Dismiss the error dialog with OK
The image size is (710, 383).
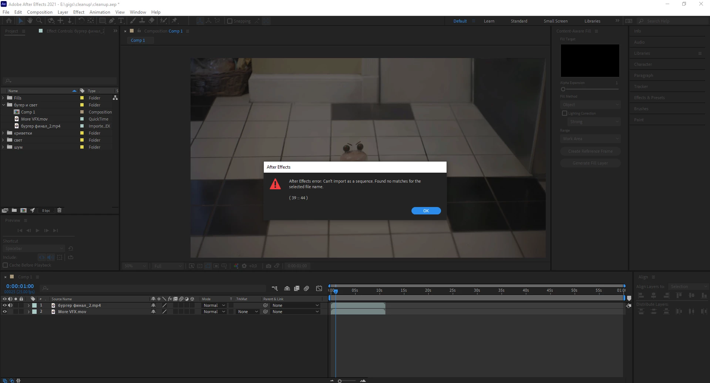click(x=426, y=211)
